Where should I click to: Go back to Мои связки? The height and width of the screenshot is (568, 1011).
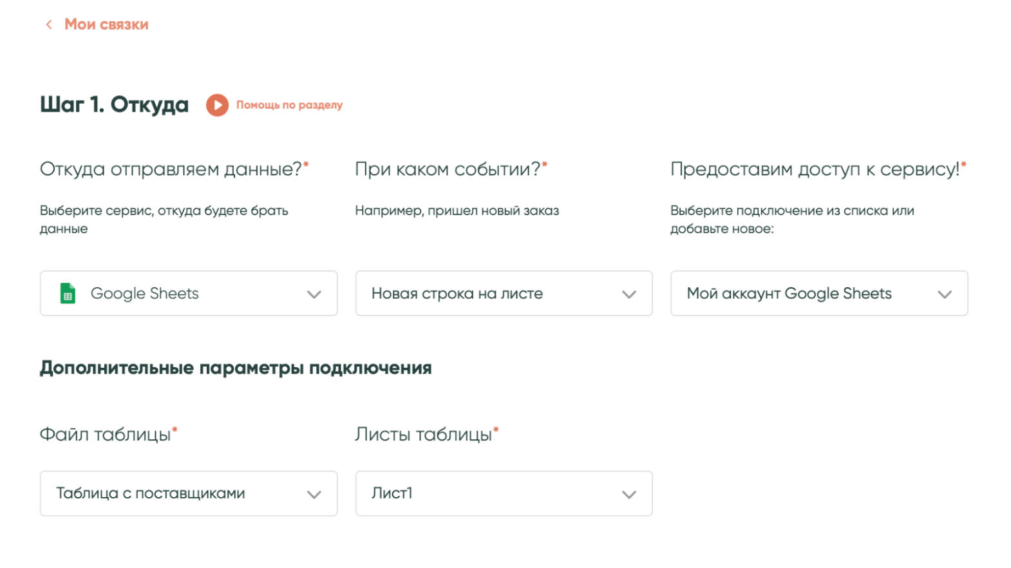tap(106, 24)
